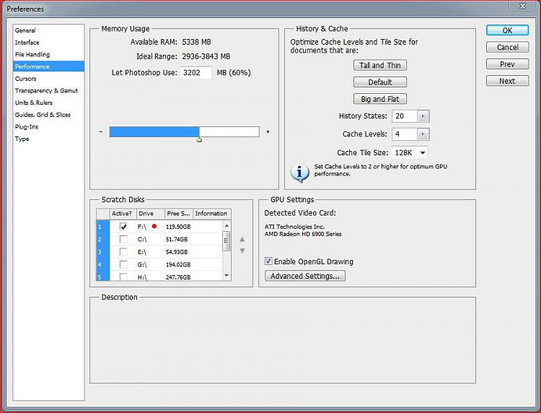Go to Cursors preferences
The height and width of the screenshot is (413, 541).
click(x=25, y=79)
